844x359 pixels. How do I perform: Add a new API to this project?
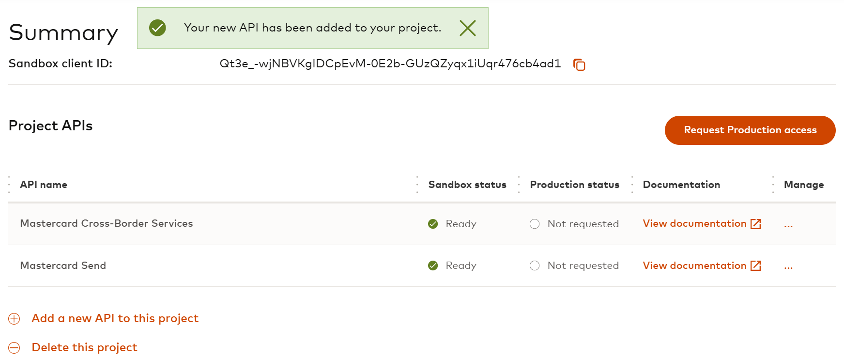pos(115,318)
